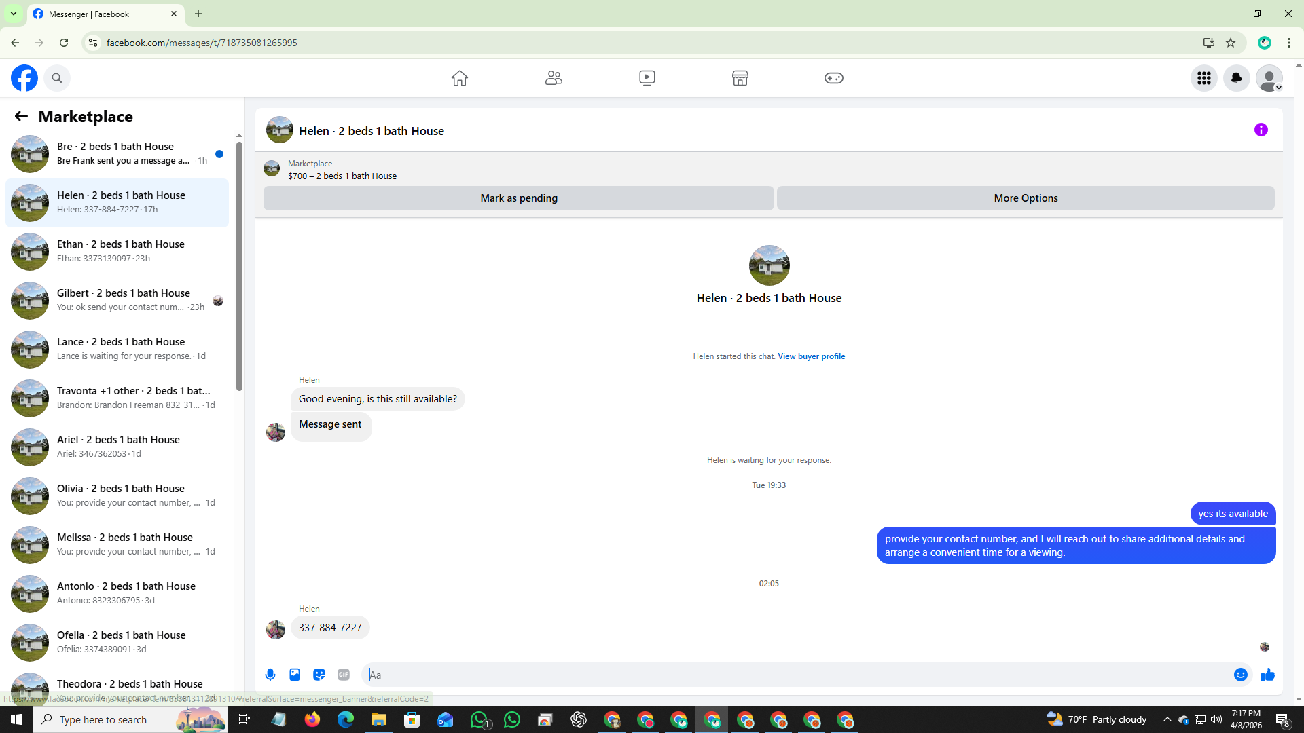This screenshot has width=1304, height=733.
Task: Go to the Marketplace tab in top navigation
Action: tap(740, 78)
